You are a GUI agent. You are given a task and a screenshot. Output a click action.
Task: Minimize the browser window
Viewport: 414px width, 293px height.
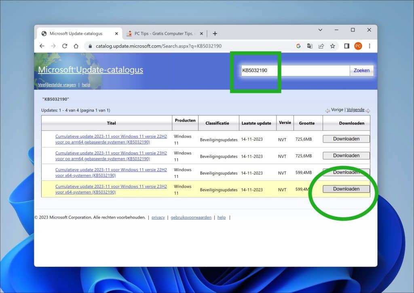336,30
